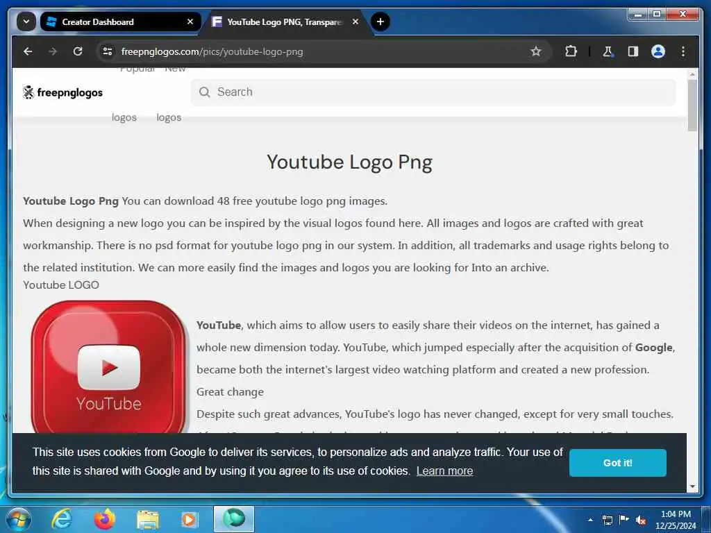This screenshot has width=711, height=533.
Task: Bookmark this page with the star icon
Action: (536, 51)
